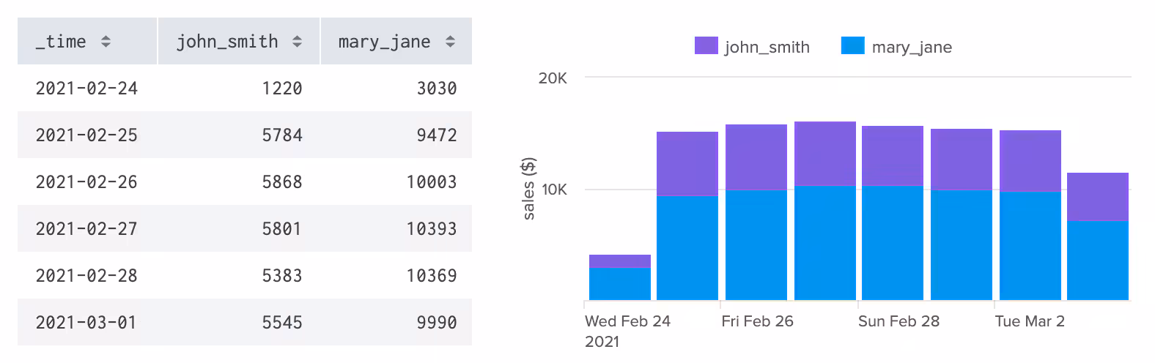The height and width of the screenshot is (363, 1155).
Task: Click the first blue bar for Feb 24
Action: (620, 284)
